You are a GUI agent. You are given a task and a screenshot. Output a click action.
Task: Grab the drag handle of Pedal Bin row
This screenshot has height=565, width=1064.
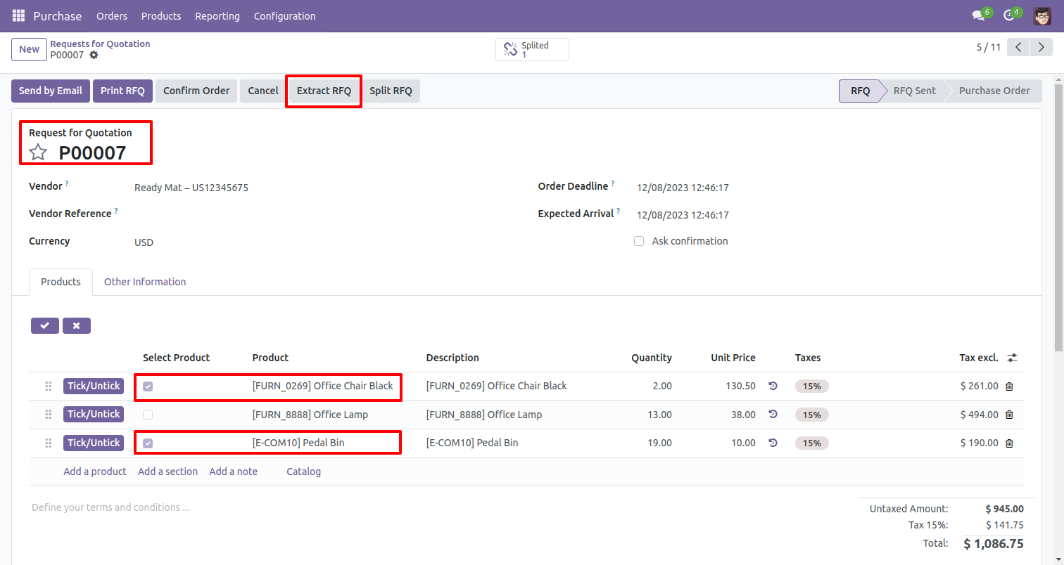click(49, 443)
